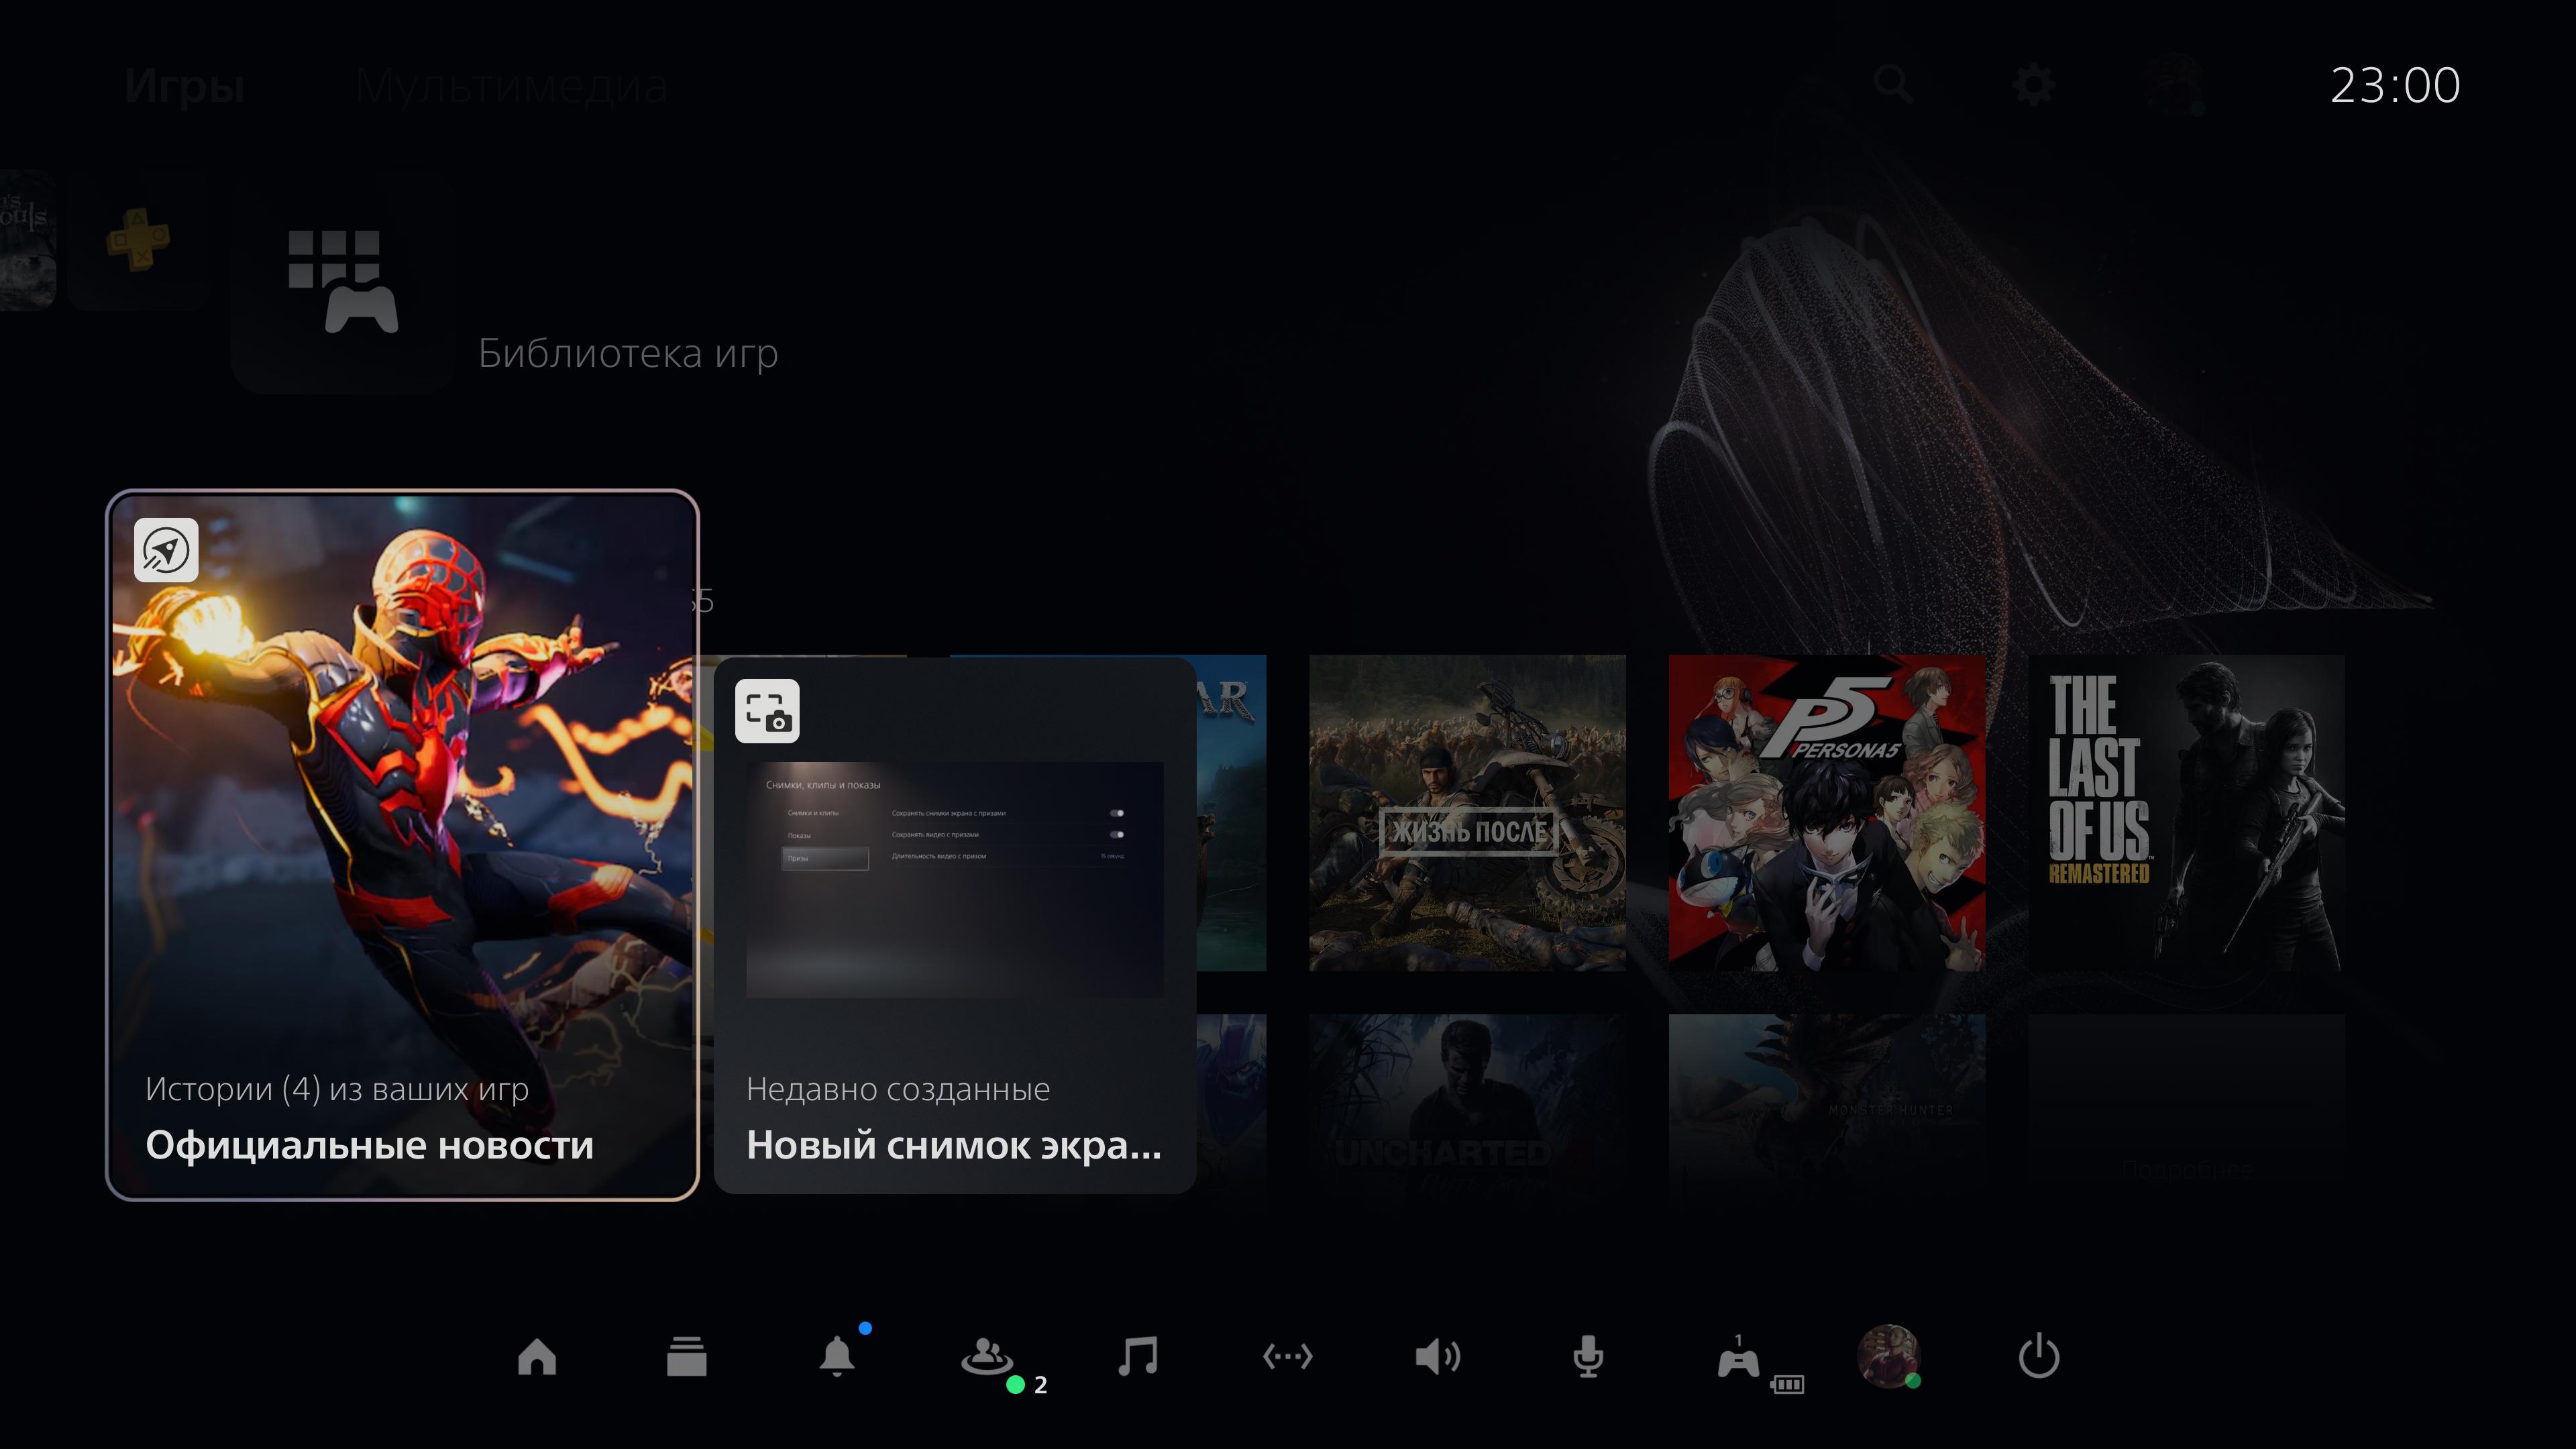Open profile avatar in control center

pos(1888,1356)
